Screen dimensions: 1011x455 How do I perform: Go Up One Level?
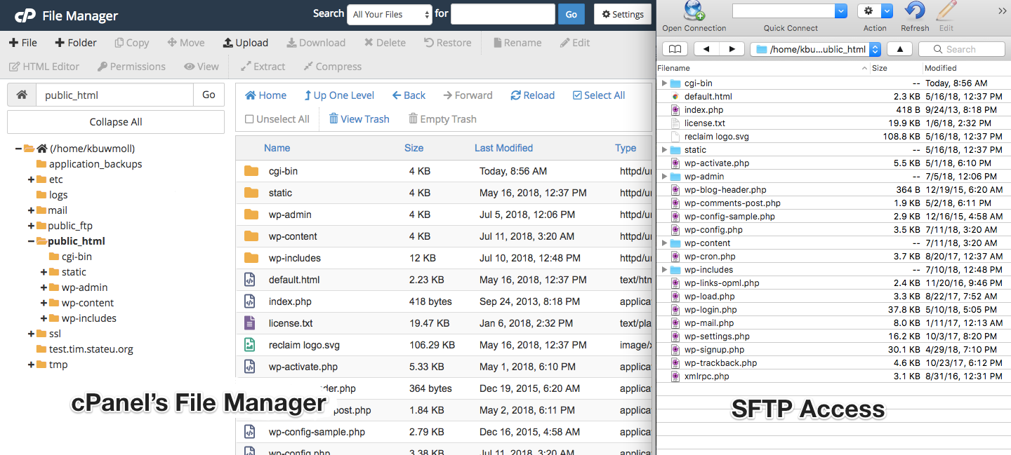click(x=339, y=95)
